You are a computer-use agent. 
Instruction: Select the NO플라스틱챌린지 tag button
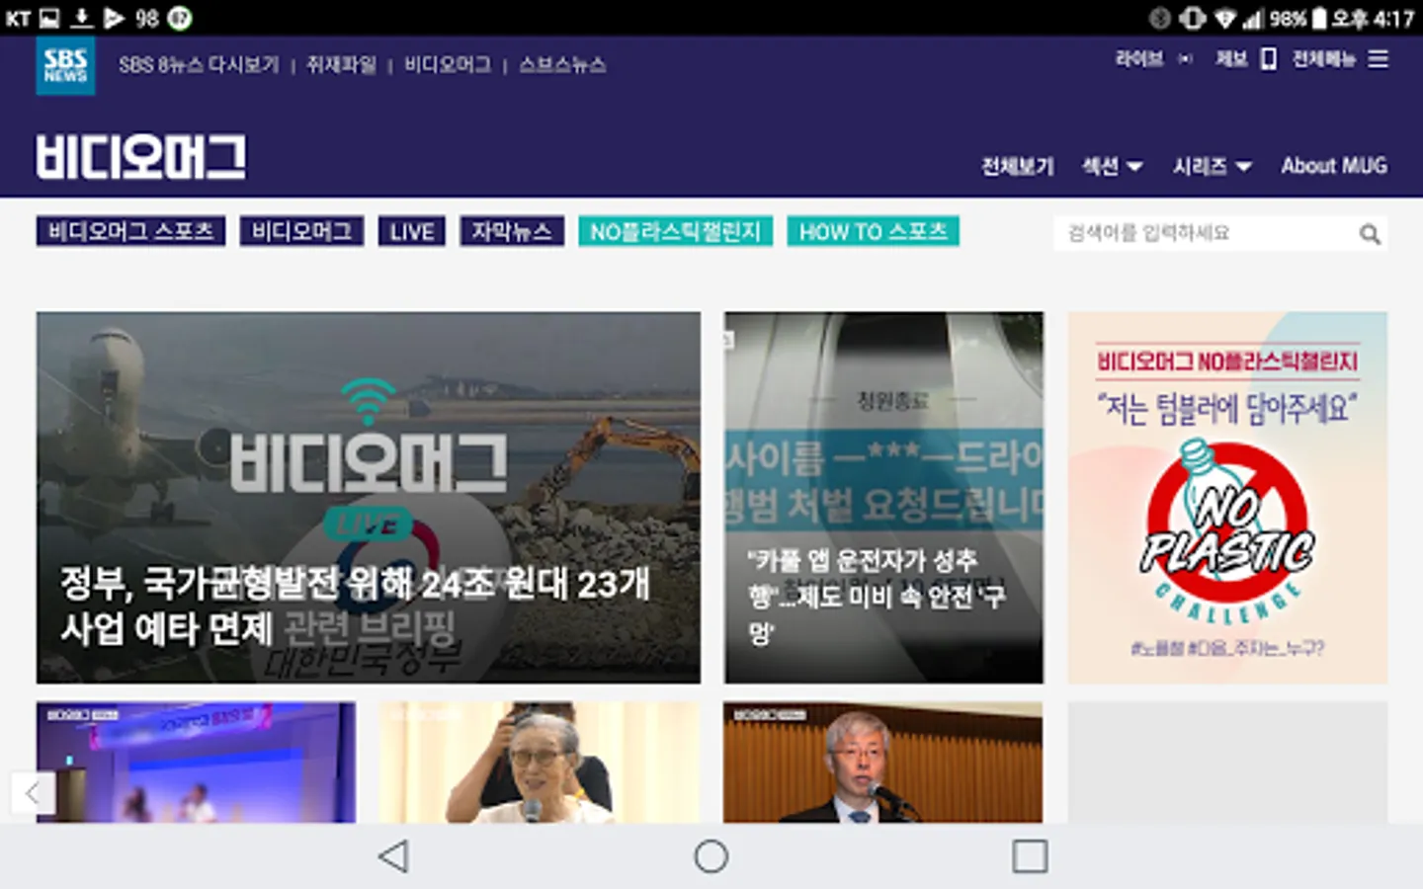675,231
